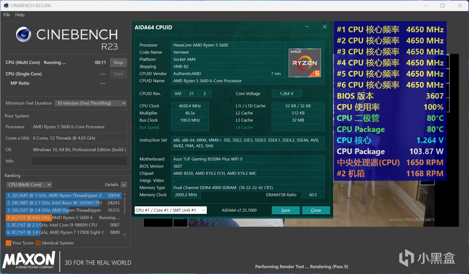The image size is (469, 274).
Task: Click the ranking list scroll-up arrow
Action: click(x=125, y=195)
